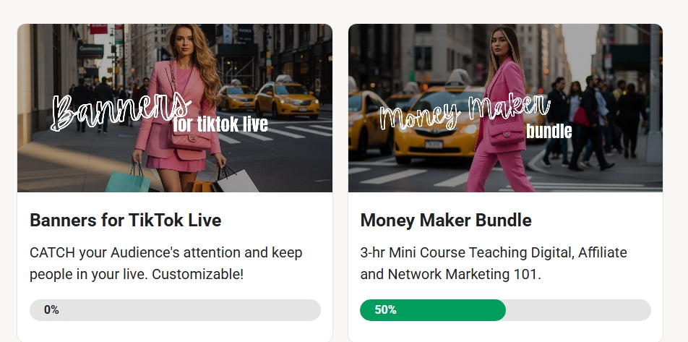Viewport: 688px width, 342px height.
Task: Click the green 50% filled progress section
Action: coord(433,310)
